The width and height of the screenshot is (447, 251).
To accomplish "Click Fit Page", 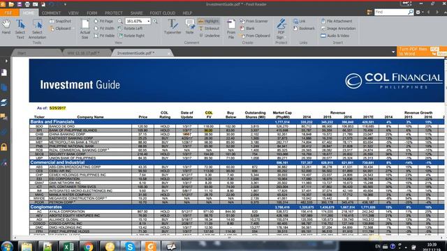I will tap(103, 21).
